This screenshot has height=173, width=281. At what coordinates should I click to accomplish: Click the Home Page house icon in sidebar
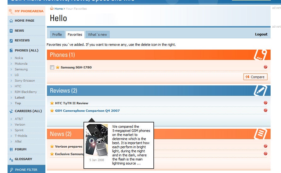[x=11, y=21]
